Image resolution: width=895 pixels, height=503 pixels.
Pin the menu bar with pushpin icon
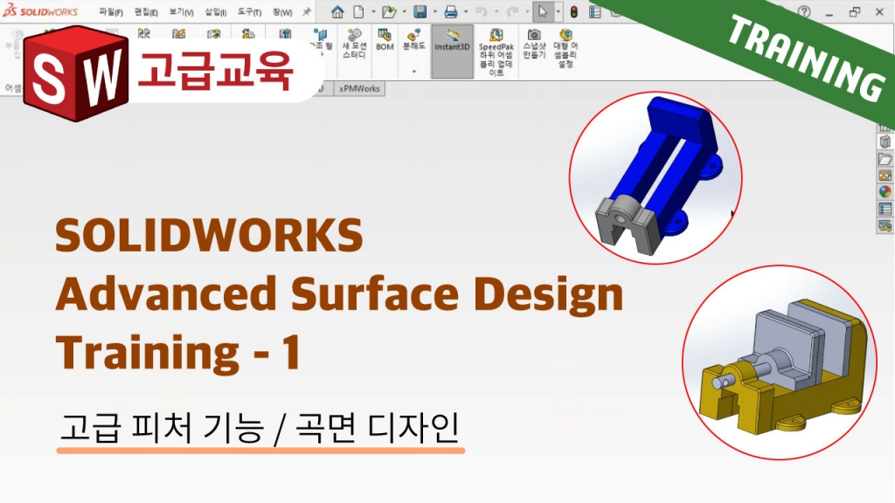point(307,11)
